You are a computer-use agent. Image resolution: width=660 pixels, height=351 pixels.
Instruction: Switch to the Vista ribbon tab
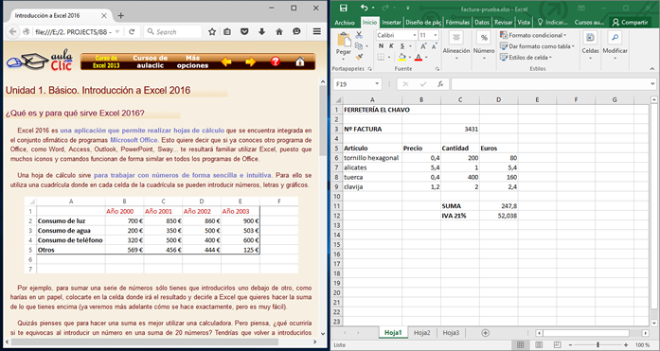(x=524, y=23)
